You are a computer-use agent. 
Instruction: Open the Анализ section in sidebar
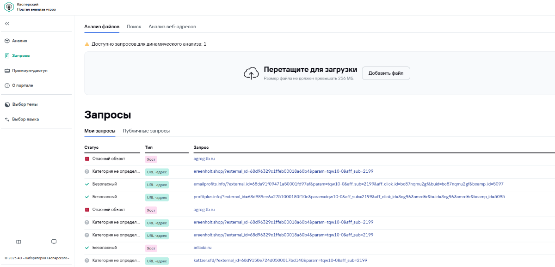19,41
